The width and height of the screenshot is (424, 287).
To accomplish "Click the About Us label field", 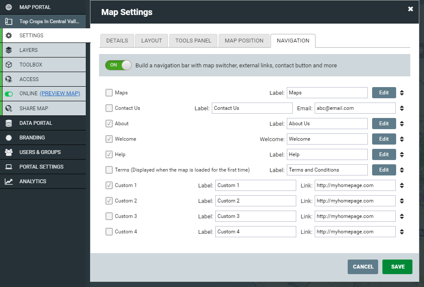I will pyautogui.click(x=327, y=124).
